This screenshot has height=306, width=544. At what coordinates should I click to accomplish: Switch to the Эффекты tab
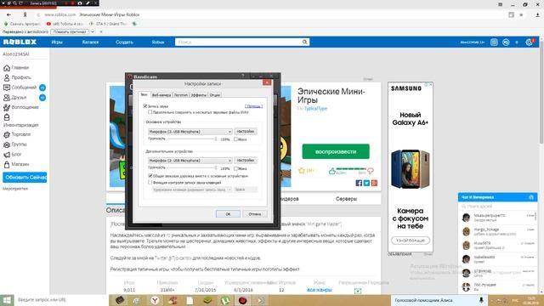199,95
